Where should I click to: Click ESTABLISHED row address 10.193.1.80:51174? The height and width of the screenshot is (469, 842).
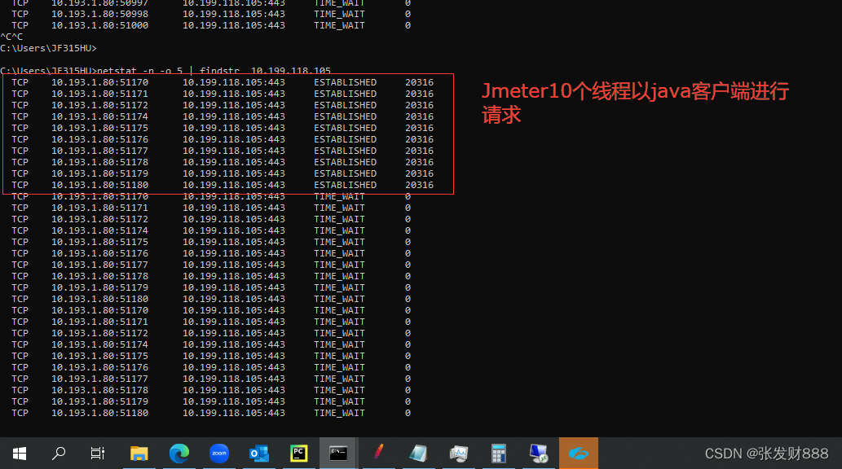[100, 116]
